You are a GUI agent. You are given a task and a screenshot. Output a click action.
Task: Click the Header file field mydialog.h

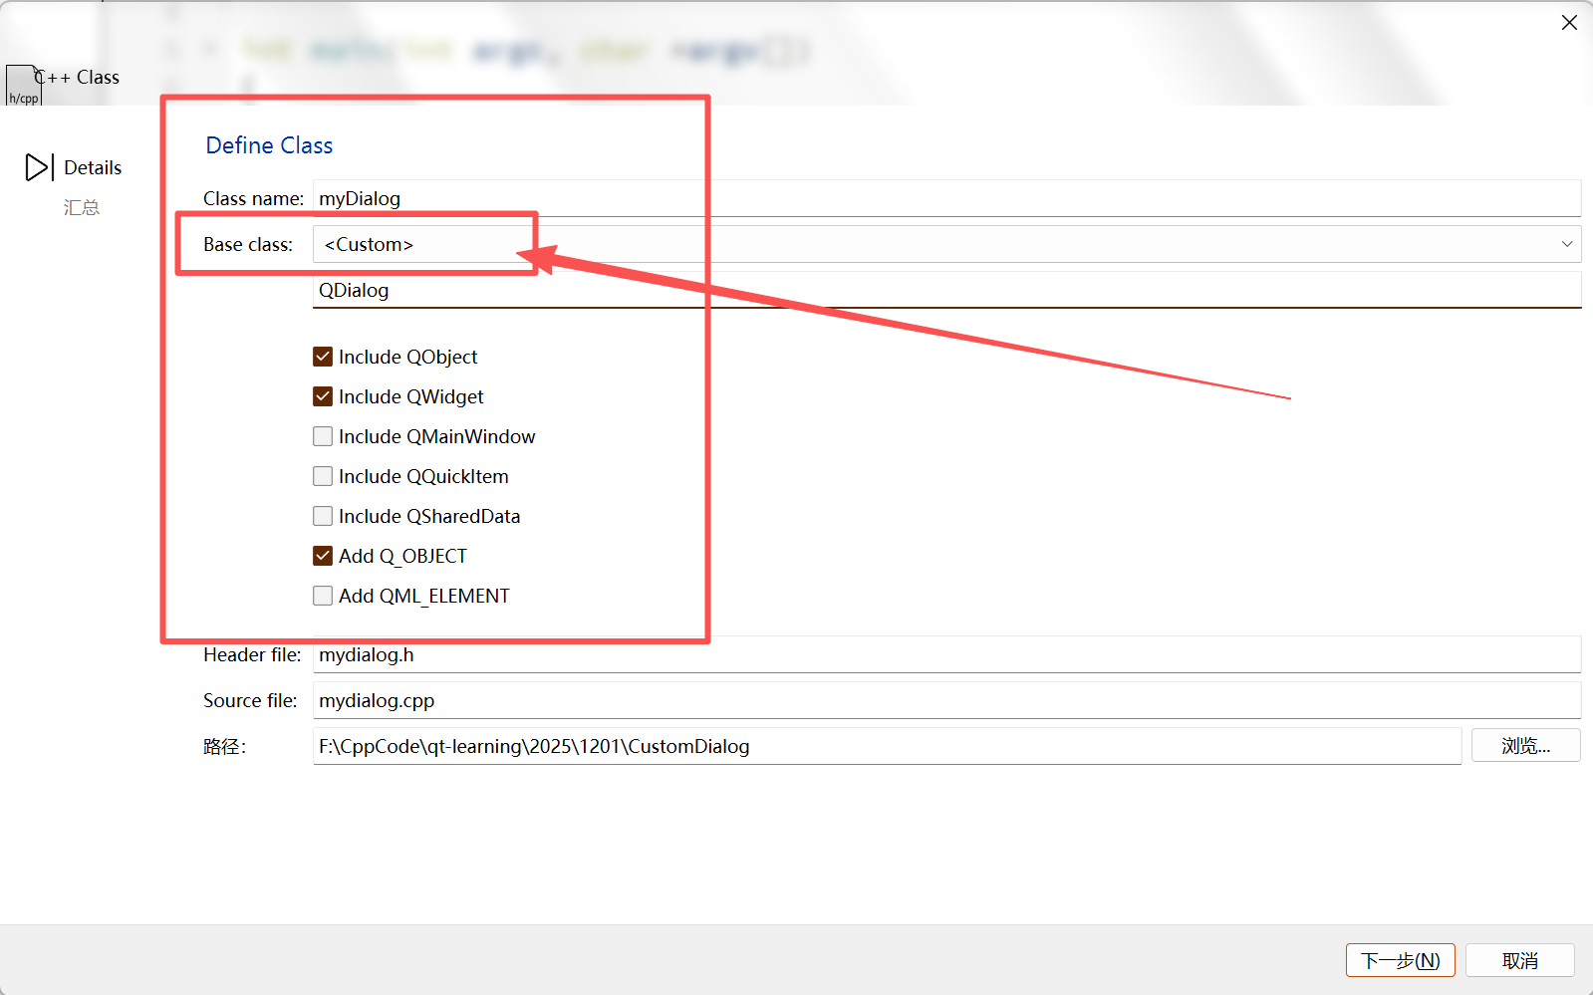click(946, 654)
